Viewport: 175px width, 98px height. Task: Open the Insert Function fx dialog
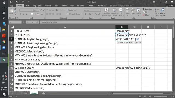(37, 22)
